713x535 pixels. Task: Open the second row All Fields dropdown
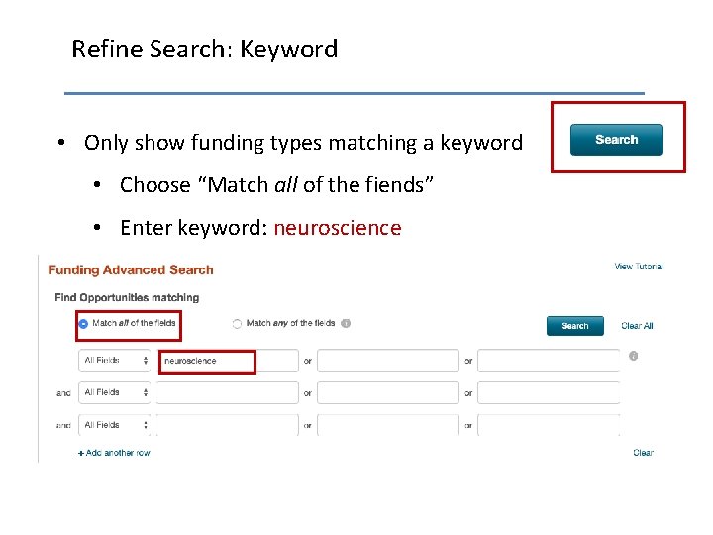(x=115, y=392)
